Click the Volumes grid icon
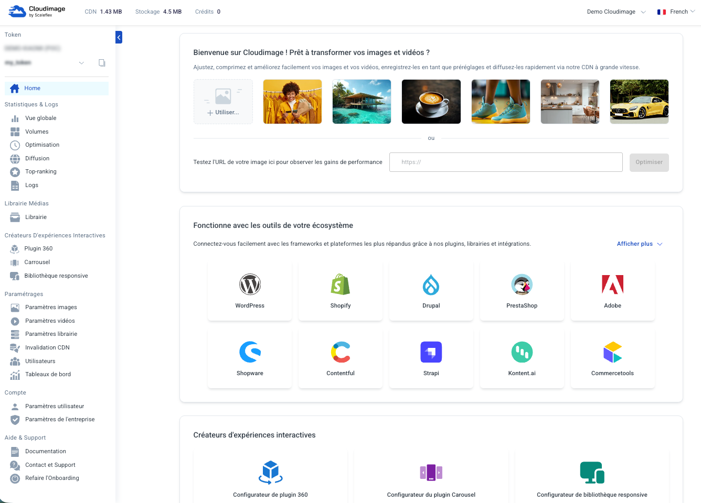This screenshot has height=503, width=701. click(15, 132)
